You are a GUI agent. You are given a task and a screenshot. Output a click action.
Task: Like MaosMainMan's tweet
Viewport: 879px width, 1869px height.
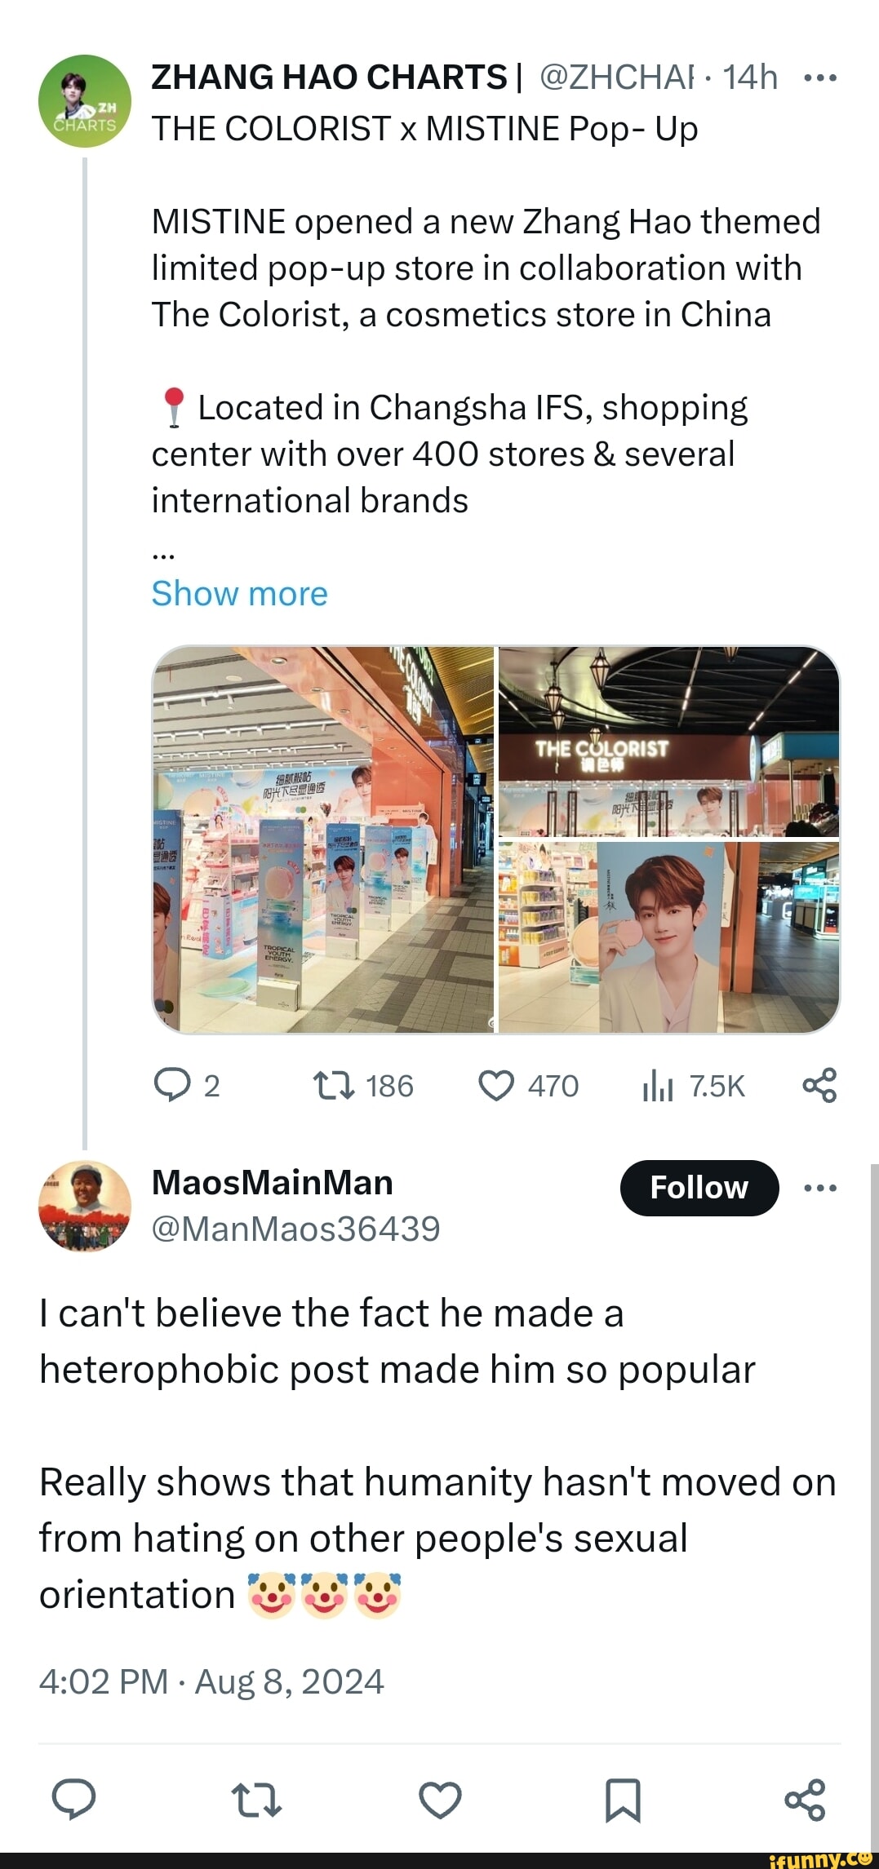pos(440,1800)
